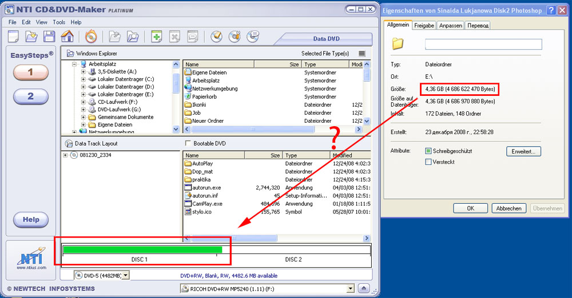Expand Lokaler Datentrager (D:) node

[83, 87]
